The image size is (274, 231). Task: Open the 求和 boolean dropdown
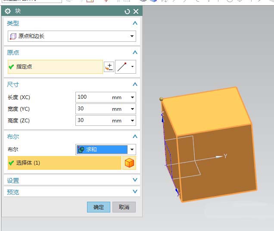[132, 150]
